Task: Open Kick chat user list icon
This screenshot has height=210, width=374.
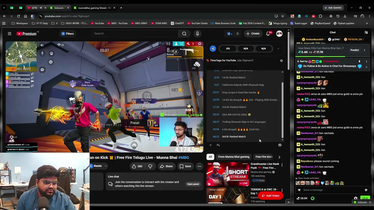Action: coord(366,32)
